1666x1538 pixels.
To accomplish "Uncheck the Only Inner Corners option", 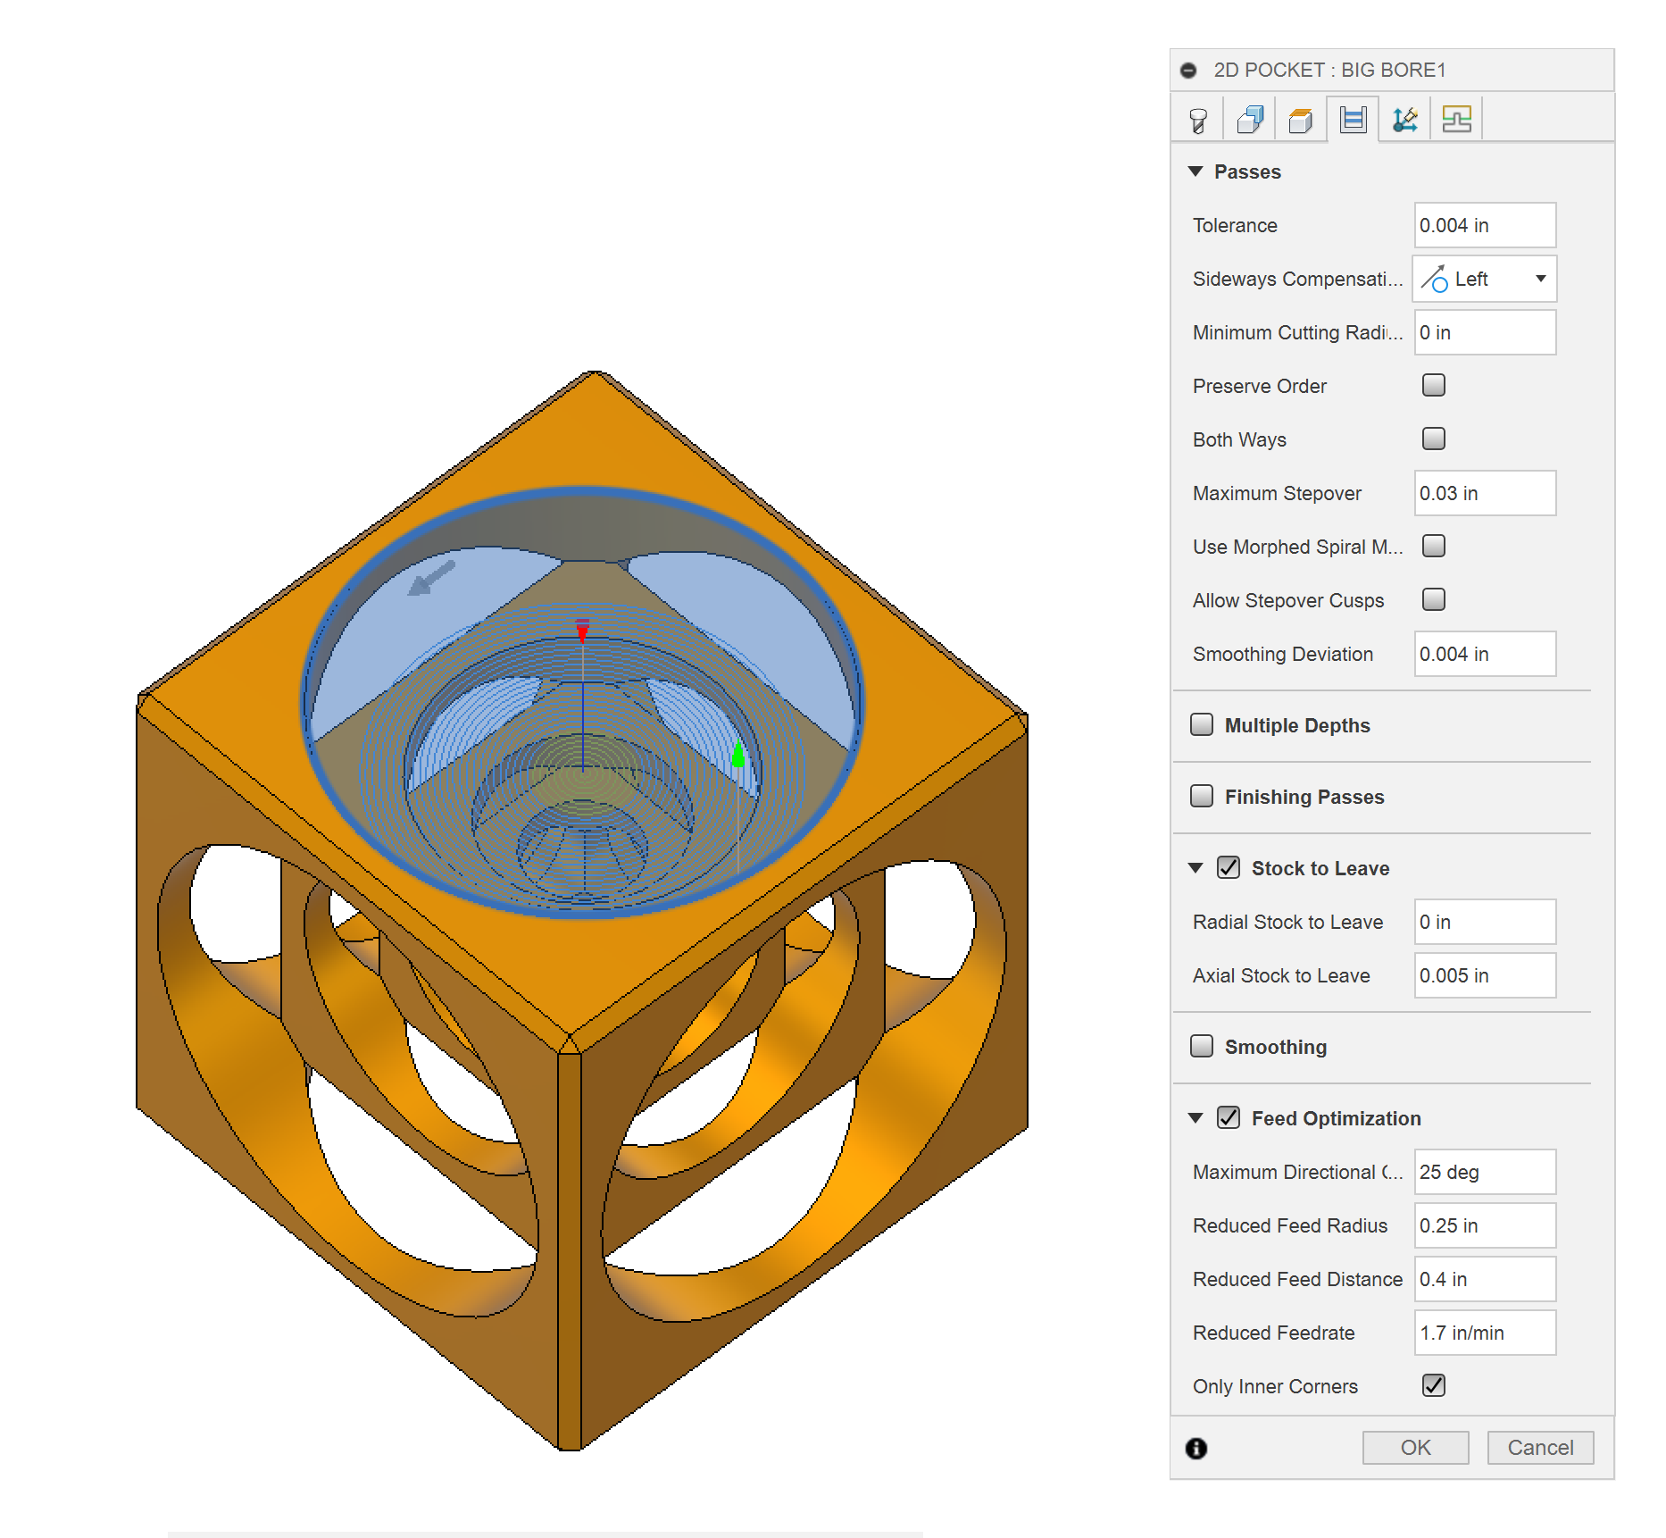I will click(1433, 1385).
